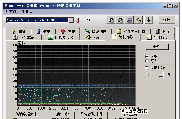Select the 读取 read radio button
This screenshot has width=182, height=119.
pyautogui.click(x=147, y=56)
